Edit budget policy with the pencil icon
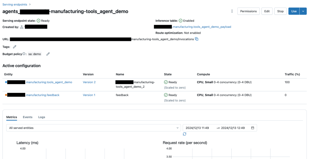309x159 pixels. 48,54
